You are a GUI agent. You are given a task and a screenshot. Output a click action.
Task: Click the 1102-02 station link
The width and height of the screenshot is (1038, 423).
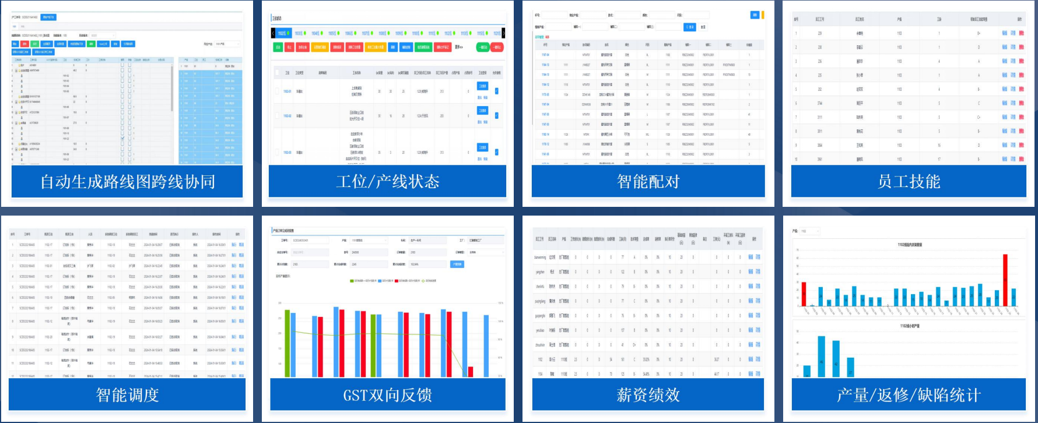[x=287, y=116]
